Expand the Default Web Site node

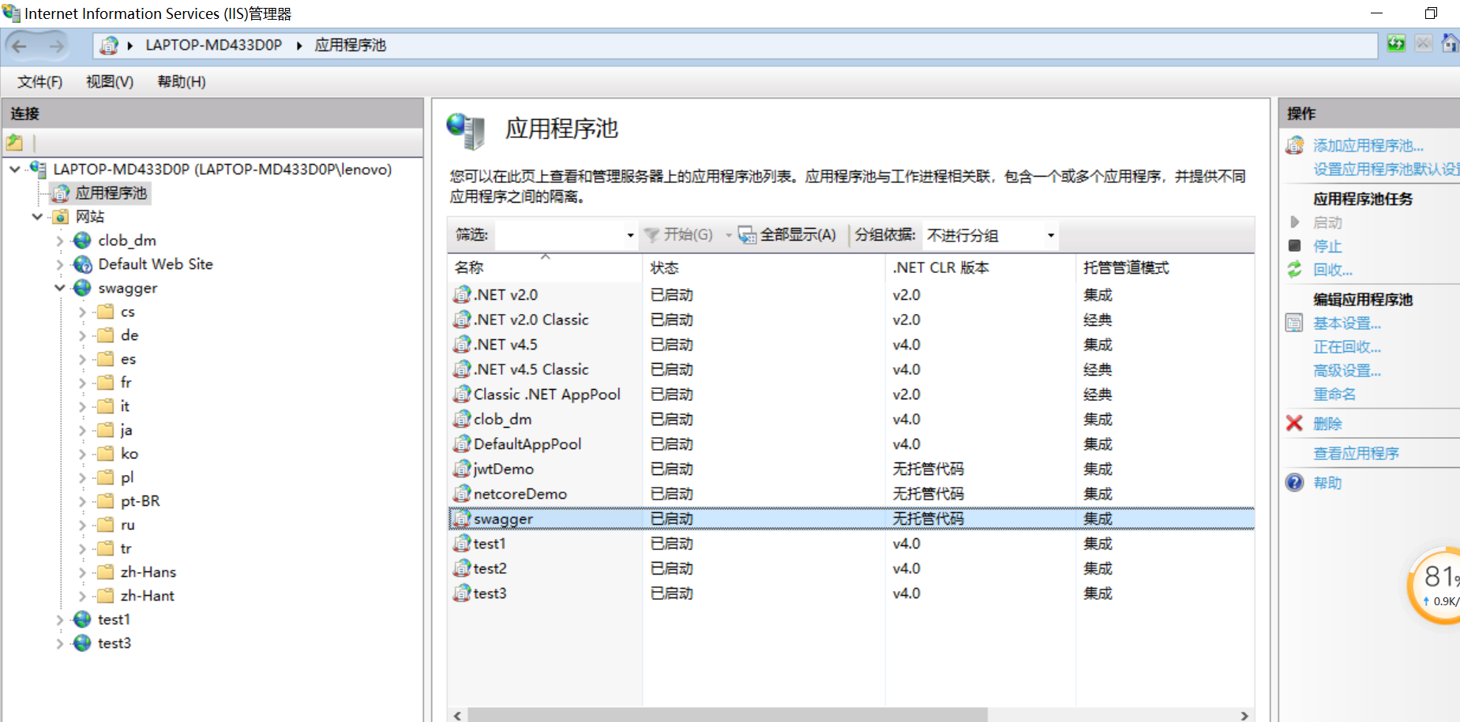point(60,264)
